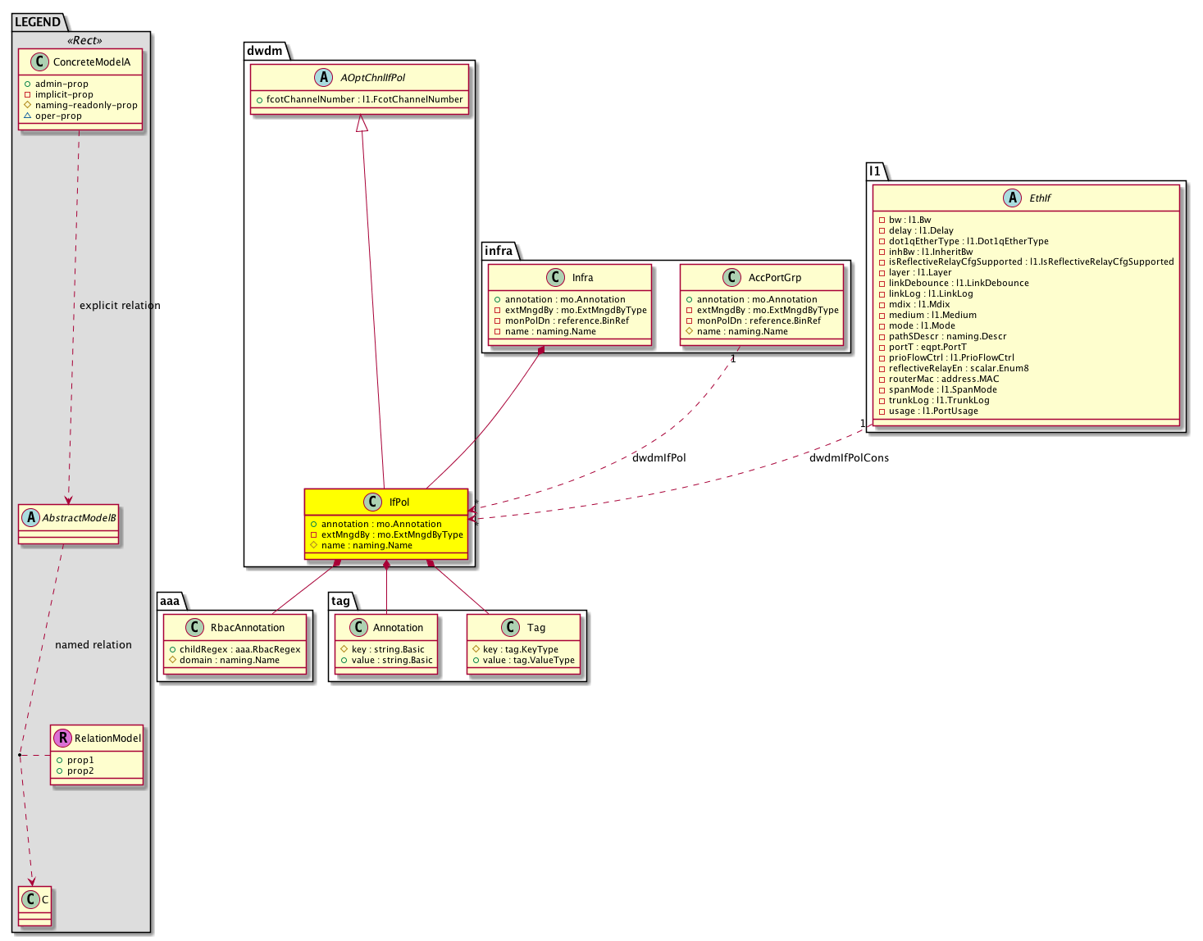Select the class icon of Infra
This screenshot has width=1203, height=941.
click(555, 278)
